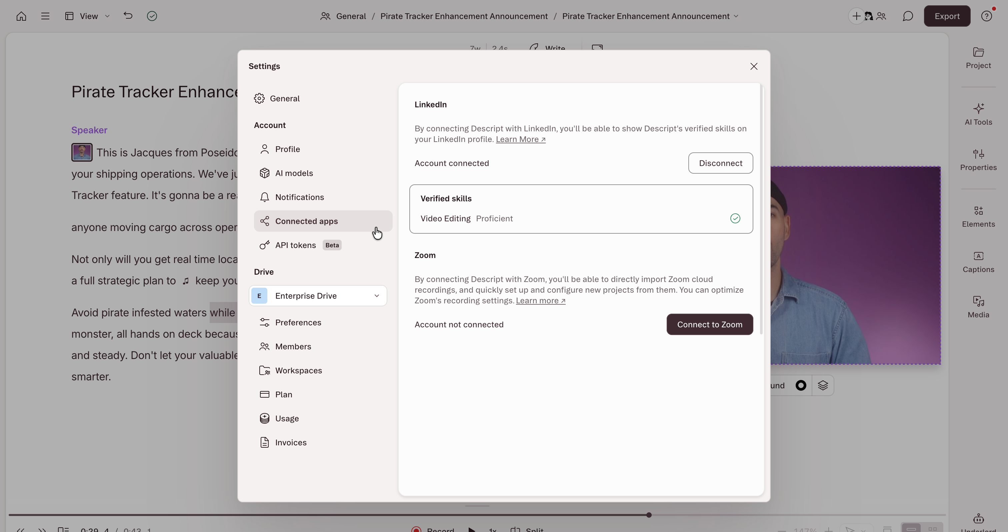The height and width of the screenshot is (532, 1008).
Task: Check the saved status checkmark icon
Action: (x=152, y=16)
